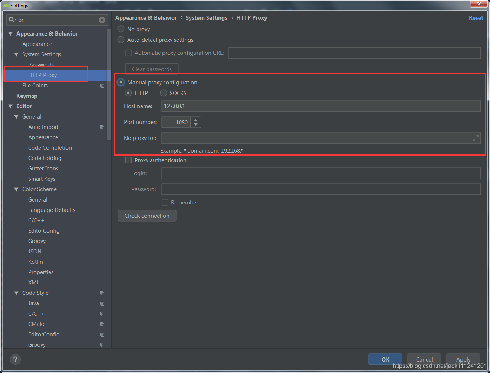
Task: Collapse the Color Scheme tree node
Action: click(x=16, y=189)
